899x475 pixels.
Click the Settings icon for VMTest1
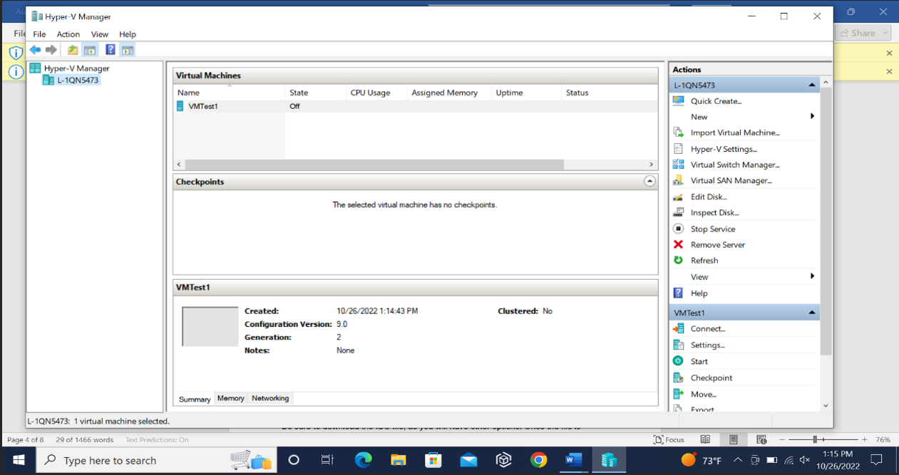[x=679, y=345]
